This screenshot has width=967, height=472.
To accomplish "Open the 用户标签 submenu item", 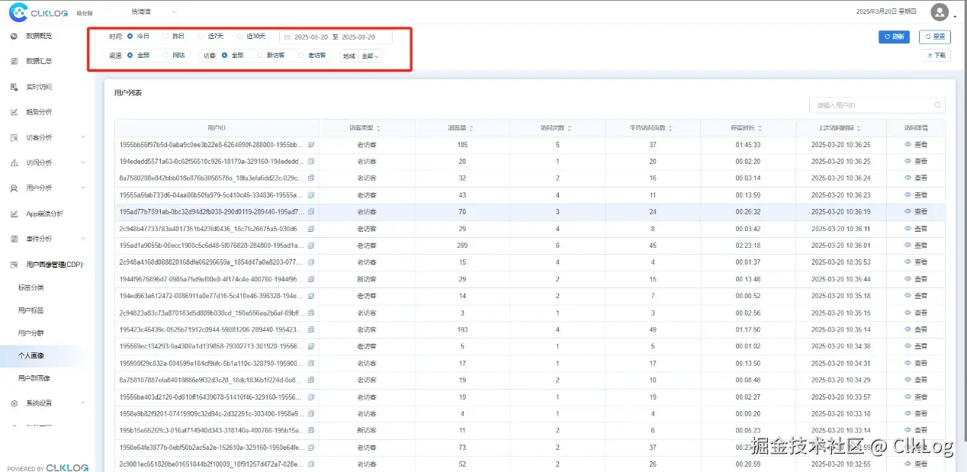I will tap(31, 310).
